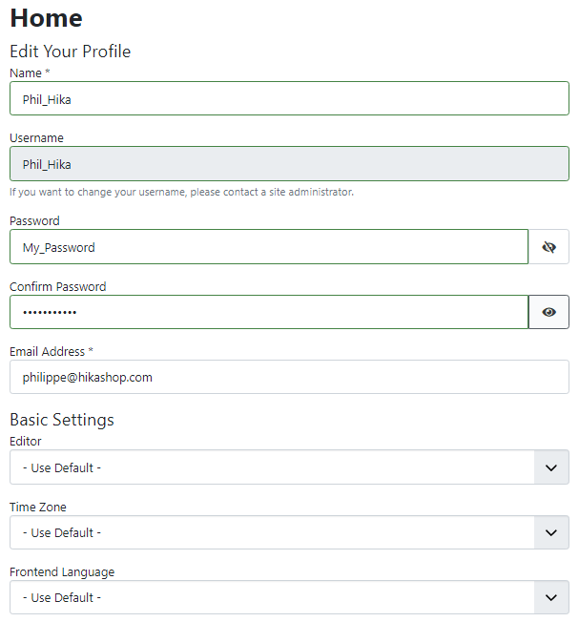This screenshot has height=622, width=579.
Task: Reveal the Confirm Password using the eye icon
Action: pos(548,312)
